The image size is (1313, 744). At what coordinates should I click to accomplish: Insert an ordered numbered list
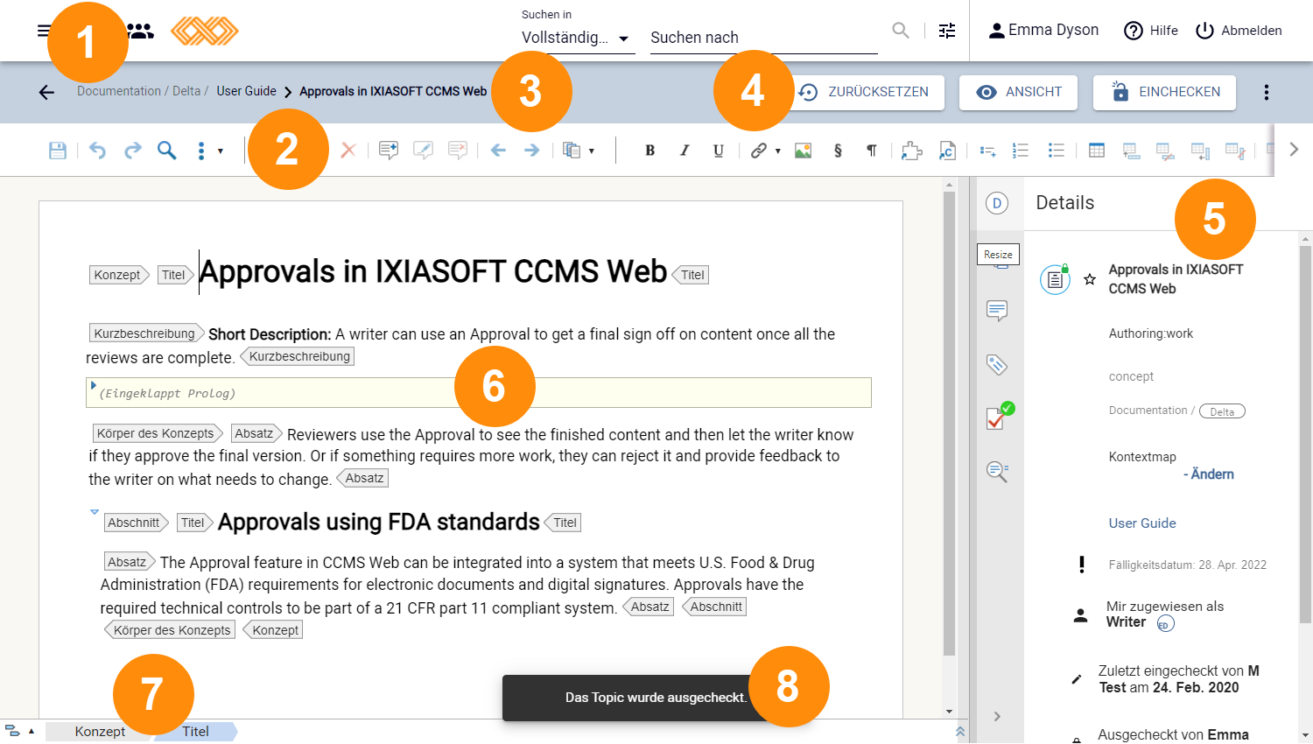pos(1021,151)
